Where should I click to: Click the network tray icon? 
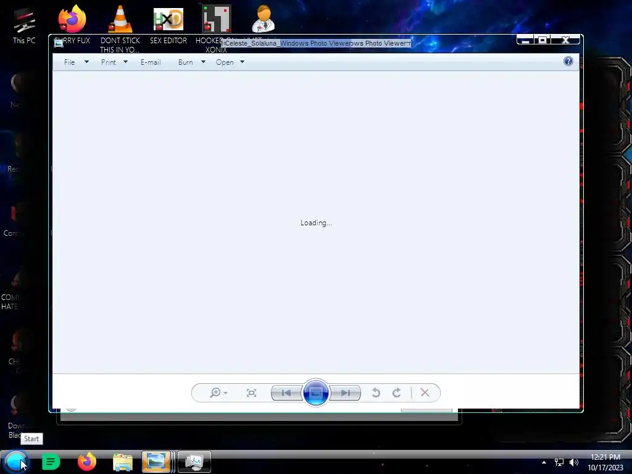click(559, 462)
